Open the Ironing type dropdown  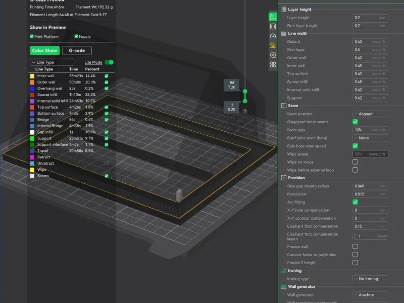tap(370, 279)
